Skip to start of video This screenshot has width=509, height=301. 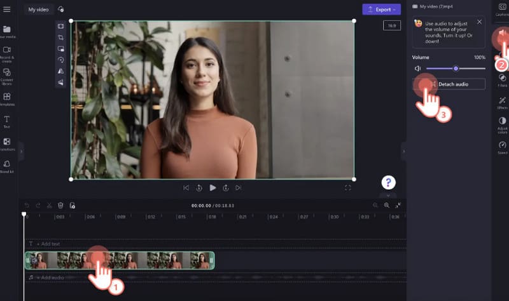click(186, 188)
